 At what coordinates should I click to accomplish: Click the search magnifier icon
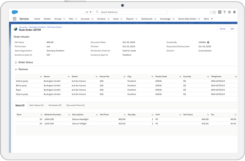(97, 12)
